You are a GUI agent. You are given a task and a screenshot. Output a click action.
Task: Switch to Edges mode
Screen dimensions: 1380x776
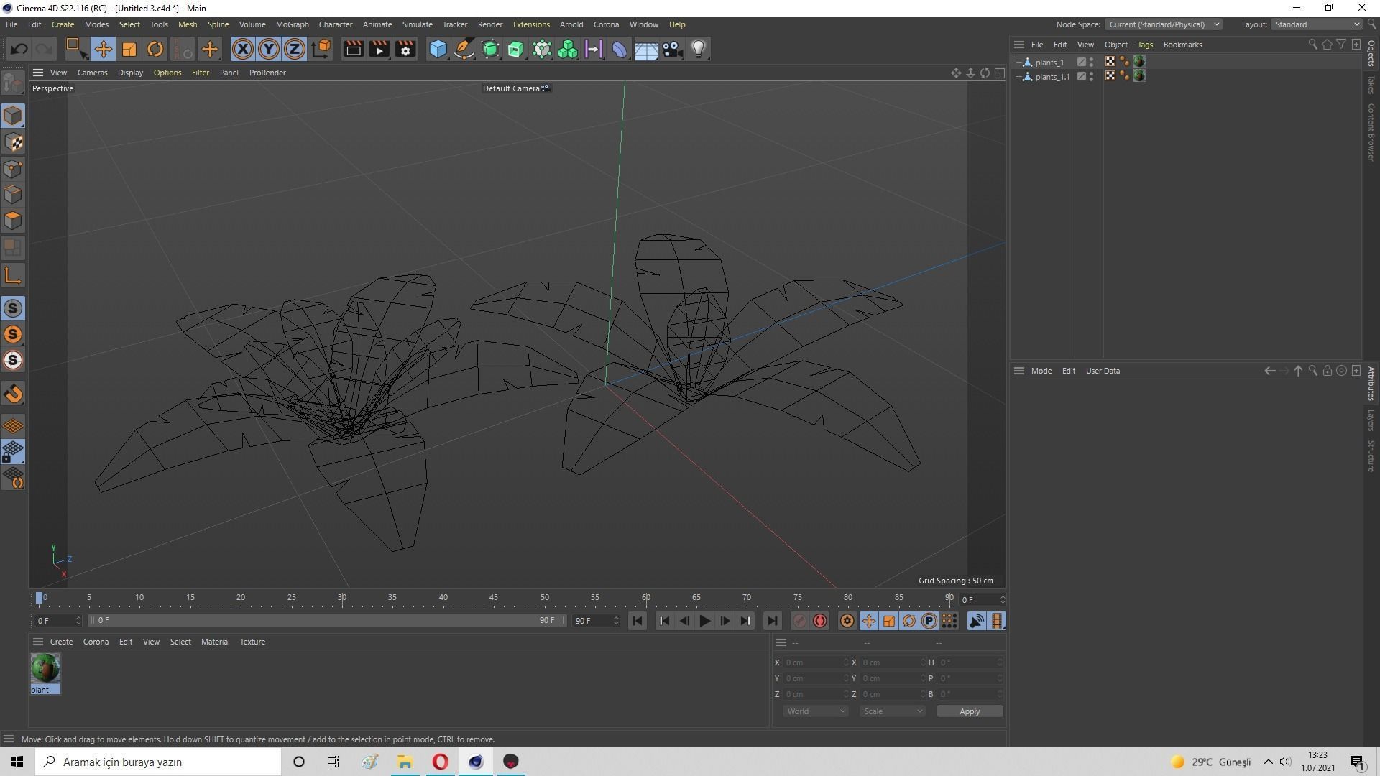(13, 195)
